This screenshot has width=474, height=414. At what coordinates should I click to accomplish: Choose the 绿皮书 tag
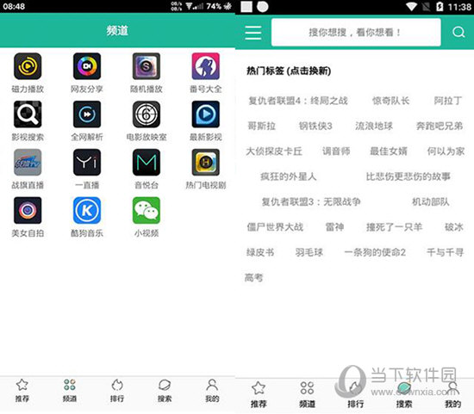(260, 252)
